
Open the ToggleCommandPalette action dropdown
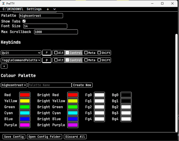21,60
